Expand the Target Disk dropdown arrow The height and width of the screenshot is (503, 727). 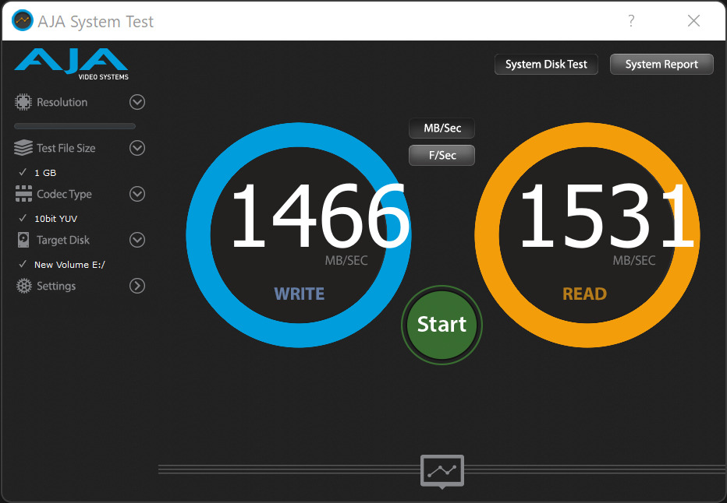(x=137, y=240)
